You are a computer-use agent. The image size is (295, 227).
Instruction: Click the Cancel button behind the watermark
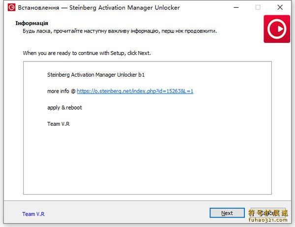(x=268, y=213)
